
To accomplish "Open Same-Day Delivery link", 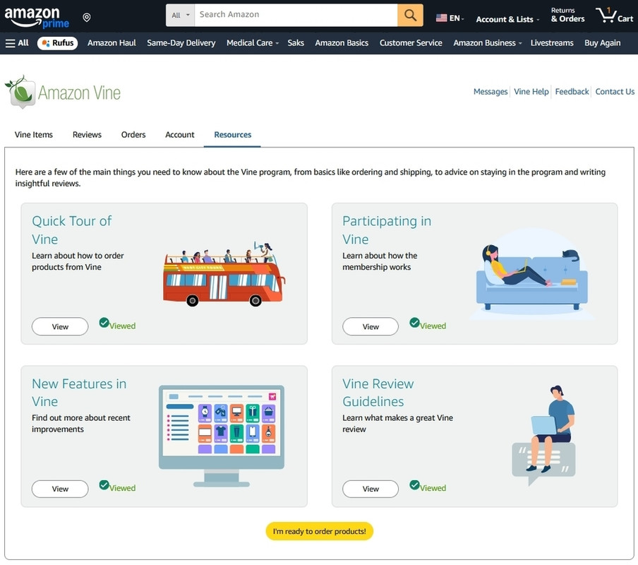I will coord(181,43).
